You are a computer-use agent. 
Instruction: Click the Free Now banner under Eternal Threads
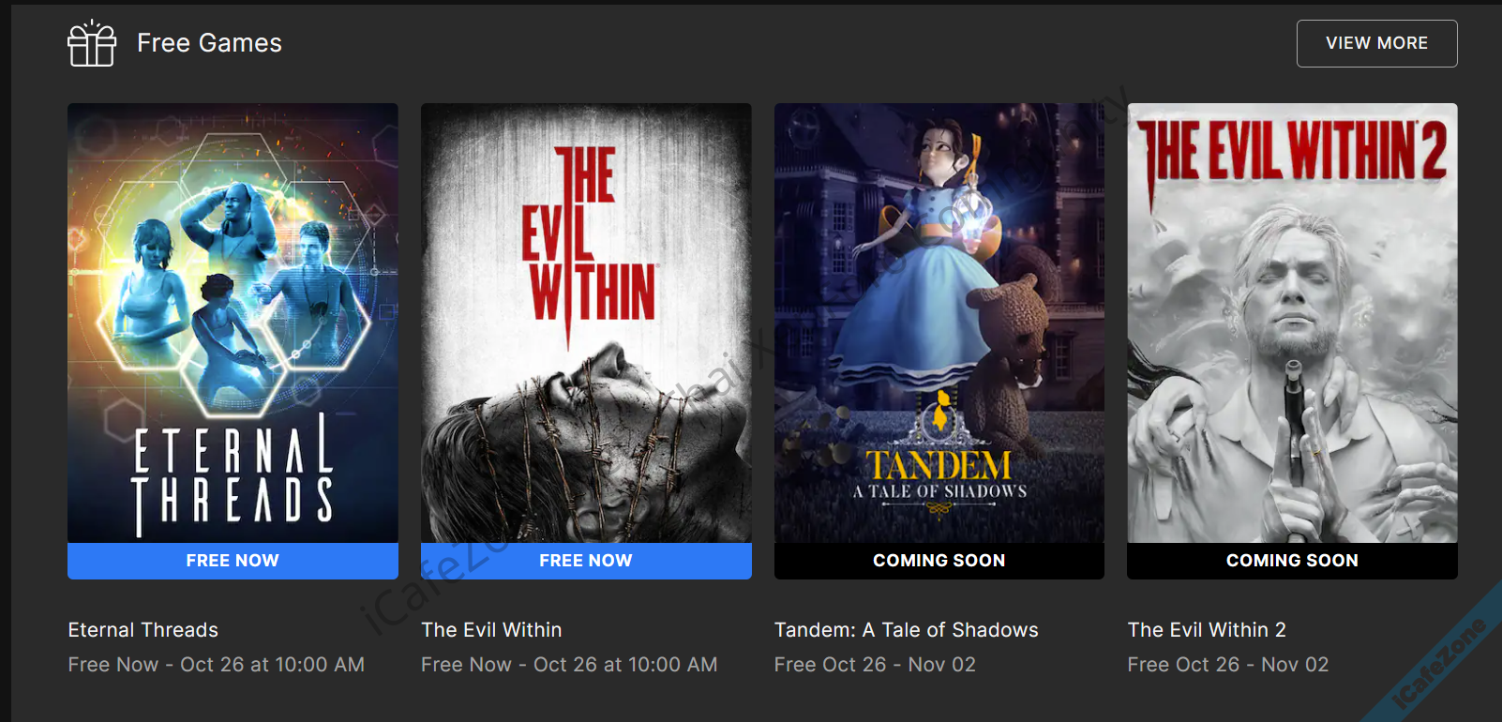coord(233,561)
